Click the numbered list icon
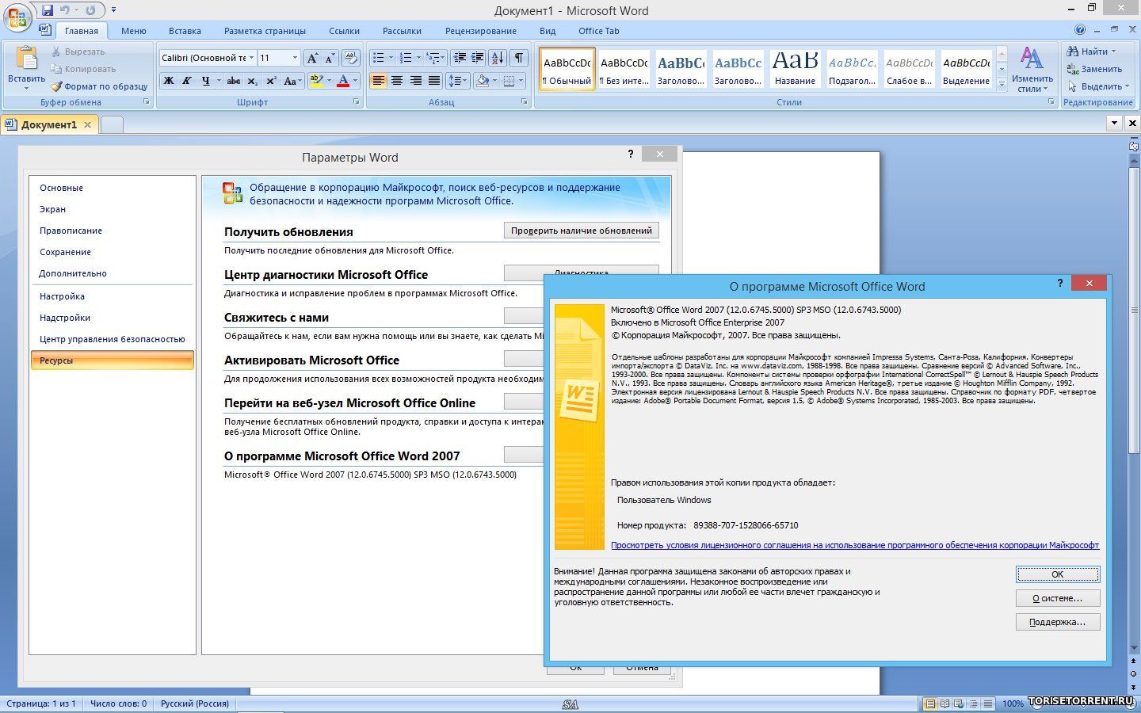Screen dimensions: 1141x713 coord(406,58)
